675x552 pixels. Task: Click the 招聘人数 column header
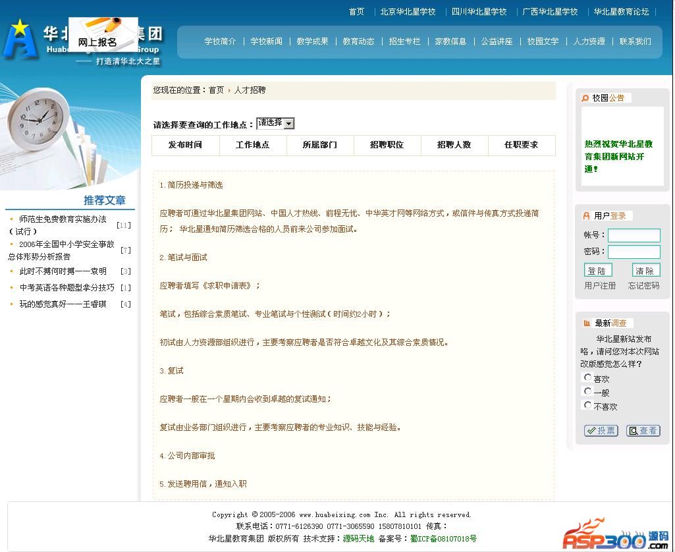pos(454,145)
